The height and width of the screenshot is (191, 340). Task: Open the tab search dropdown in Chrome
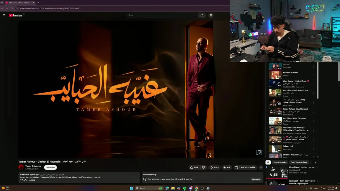(2, 3)
